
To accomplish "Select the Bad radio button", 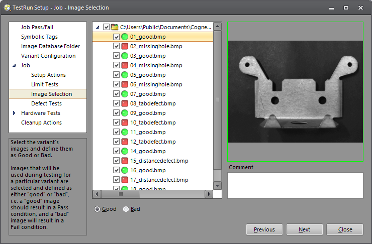I will click(x=126, y=209).
